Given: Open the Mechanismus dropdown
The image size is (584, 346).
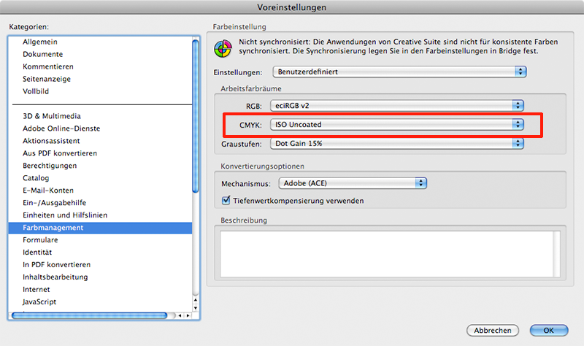Looking at the screenshot, I should (353, 183).
